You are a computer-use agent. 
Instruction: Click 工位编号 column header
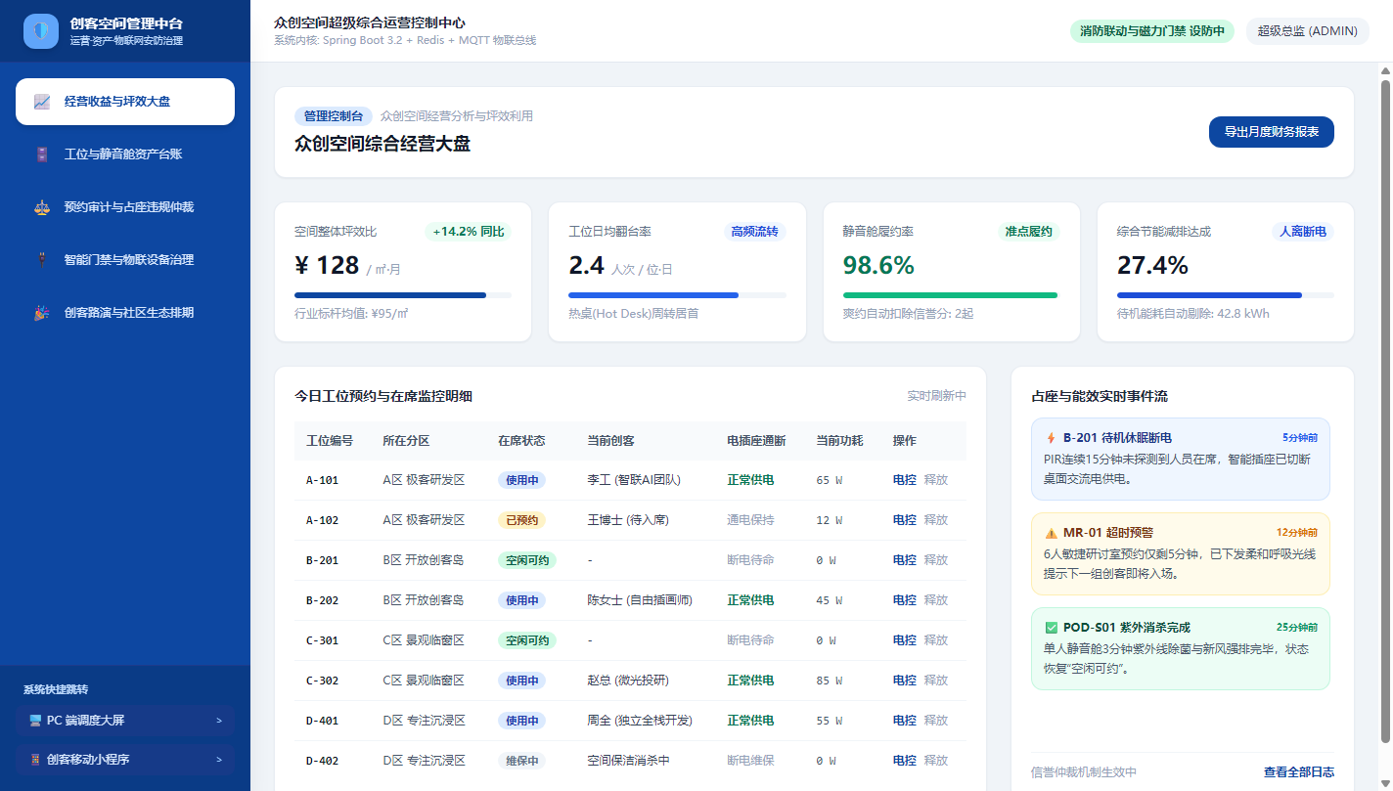(330, 441)
